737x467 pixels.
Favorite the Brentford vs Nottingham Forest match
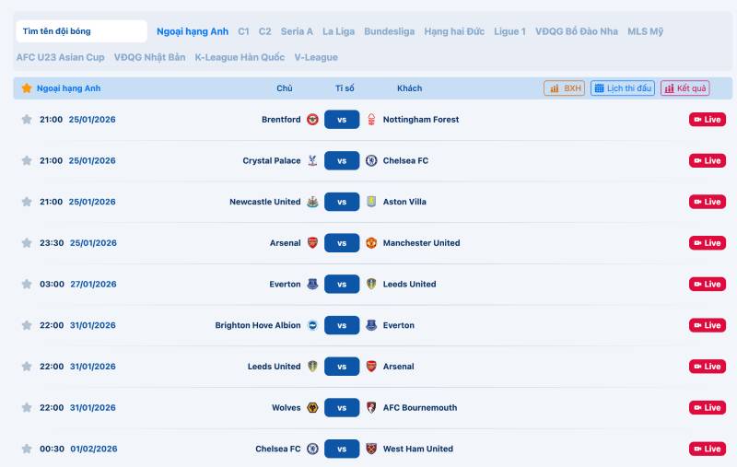point(27,120)
